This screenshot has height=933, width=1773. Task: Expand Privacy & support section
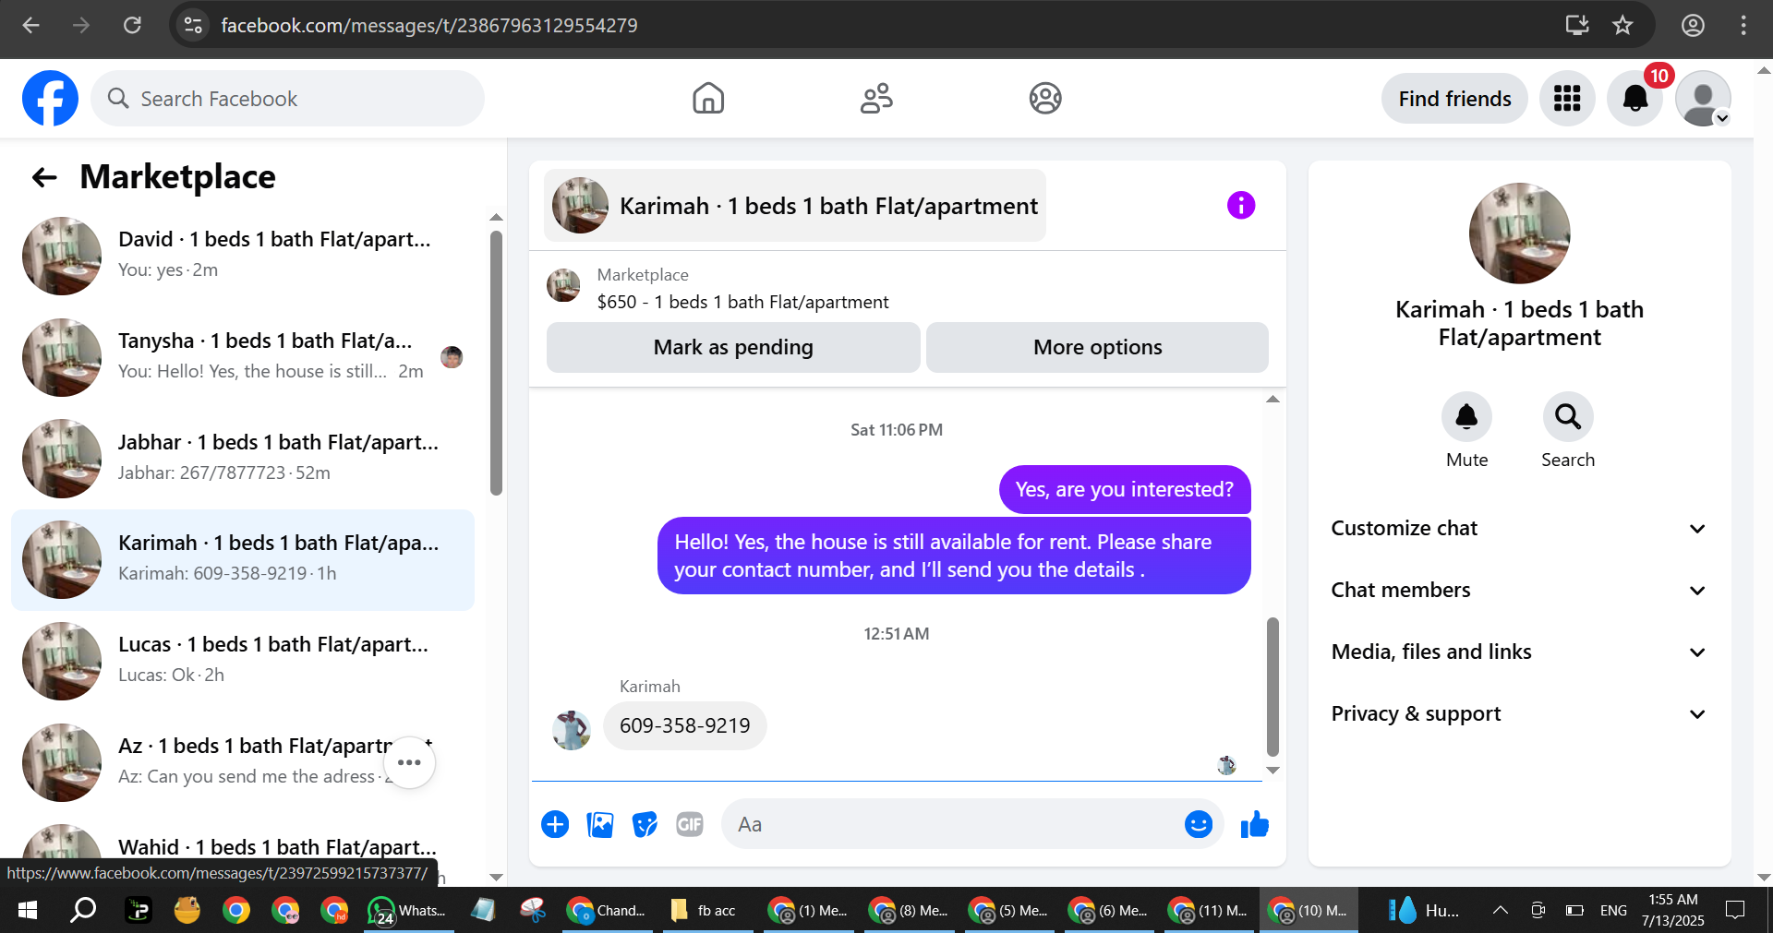[1519, 713]
